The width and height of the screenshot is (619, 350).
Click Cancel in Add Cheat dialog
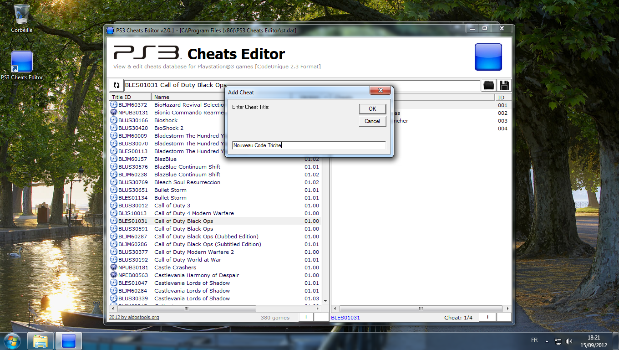[x=372, y=121]
